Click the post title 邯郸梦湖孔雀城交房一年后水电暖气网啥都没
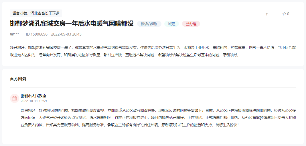The height and width of the screenshot is (146, 306). click(72, 24)
